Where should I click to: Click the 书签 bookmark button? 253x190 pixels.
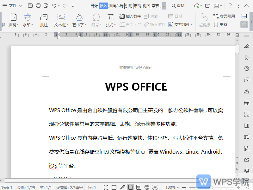click(x=221, y=24)
